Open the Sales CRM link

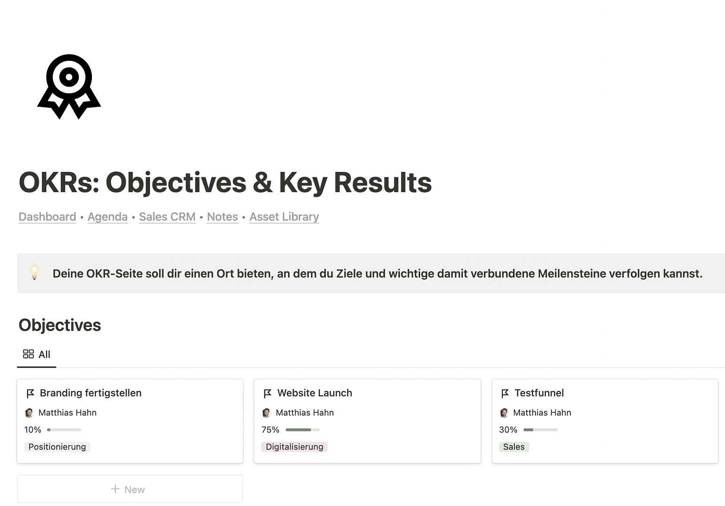[x=167, y=217]
